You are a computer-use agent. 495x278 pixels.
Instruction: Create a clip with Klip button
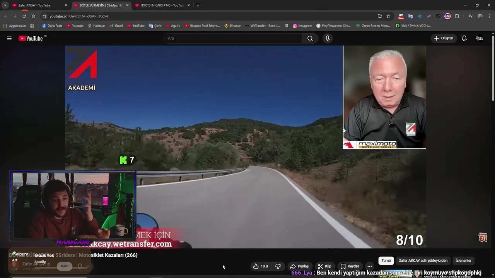coord(324,266)
